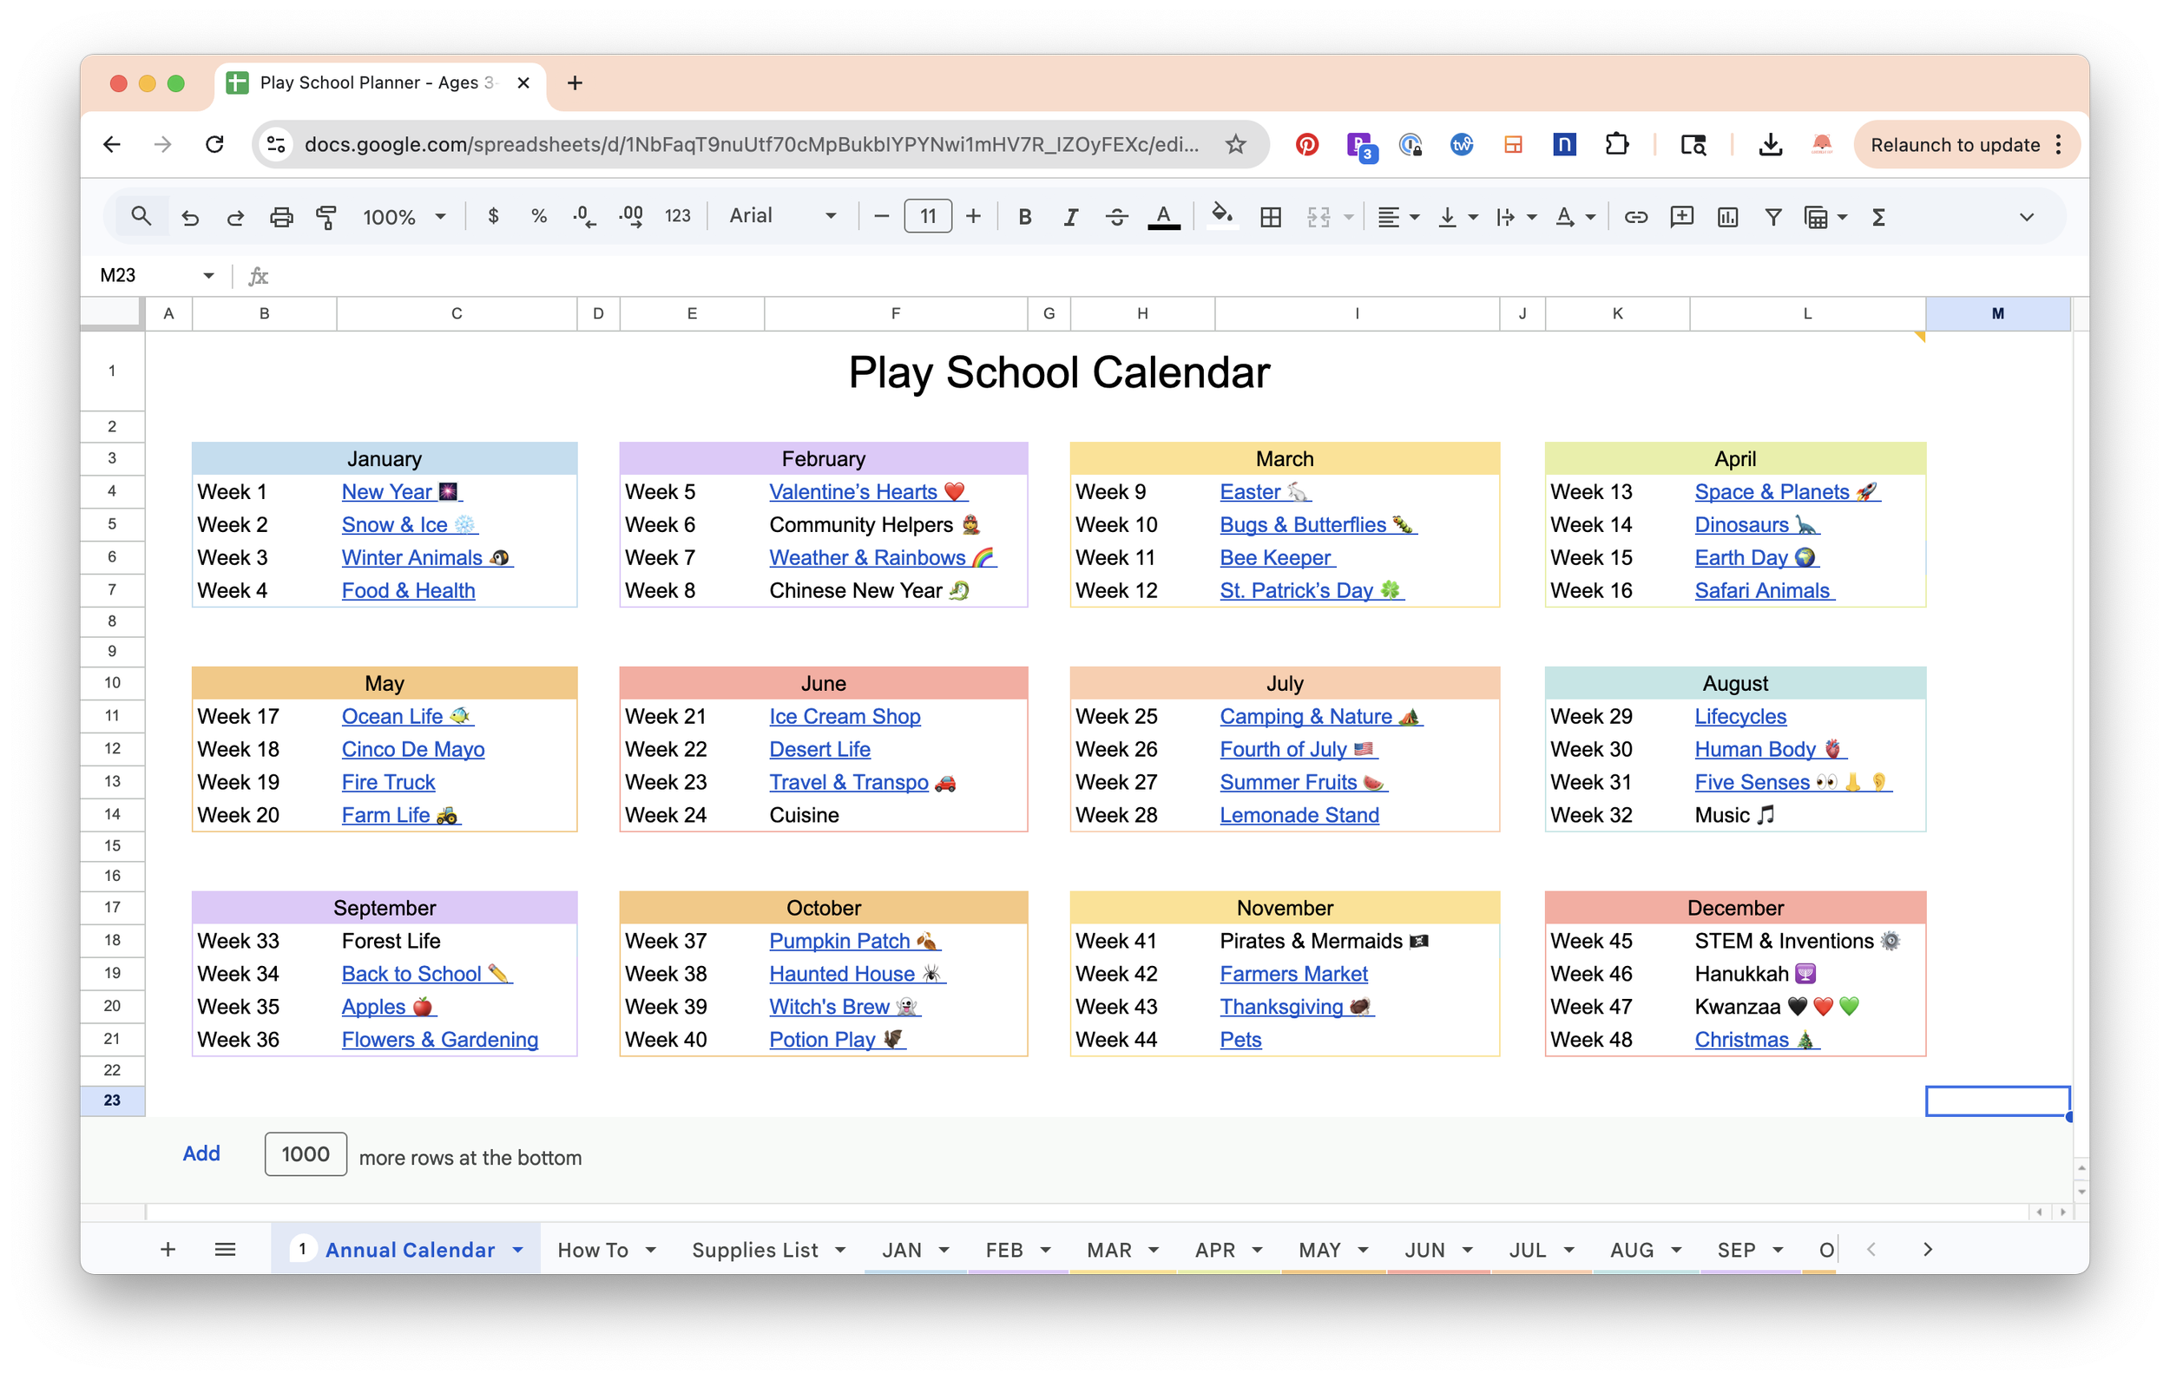Screen dimensions: 2170x1380
Task: Open the JAN sheet tab
Action: point(902,1249)
